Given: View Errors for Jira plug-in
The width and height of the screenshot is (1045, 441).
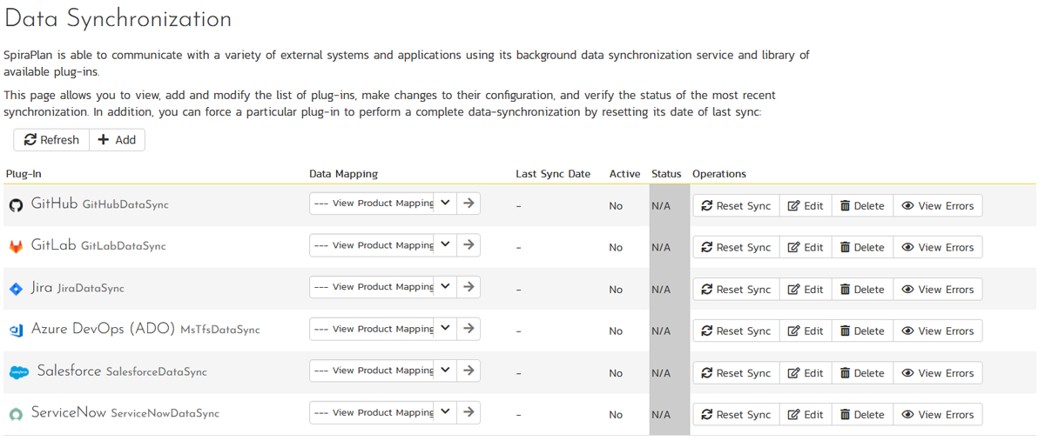Looking at the screenshot, I should pyautogui.click(x=938, y=290).
